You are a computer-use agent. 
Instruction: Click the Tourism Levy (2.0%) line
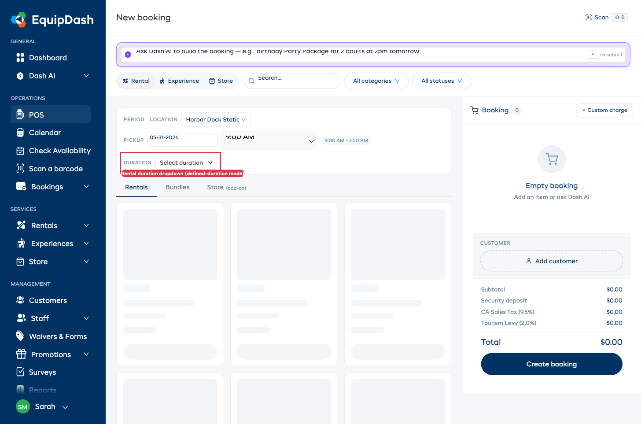tap(552, 323)
